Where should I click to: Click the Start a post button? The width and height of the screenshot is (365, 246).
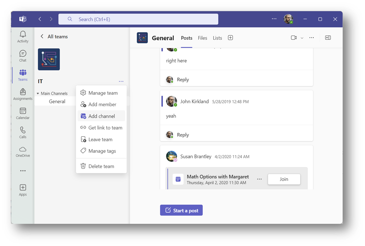[181, 211]
